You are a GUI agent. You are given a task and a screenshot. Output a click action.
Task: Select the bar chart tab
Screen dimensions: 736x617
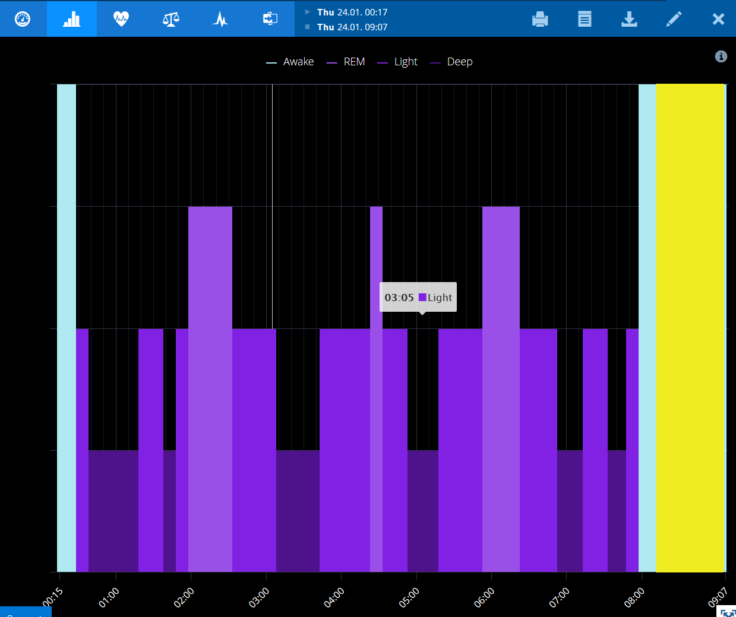[72, 19]
